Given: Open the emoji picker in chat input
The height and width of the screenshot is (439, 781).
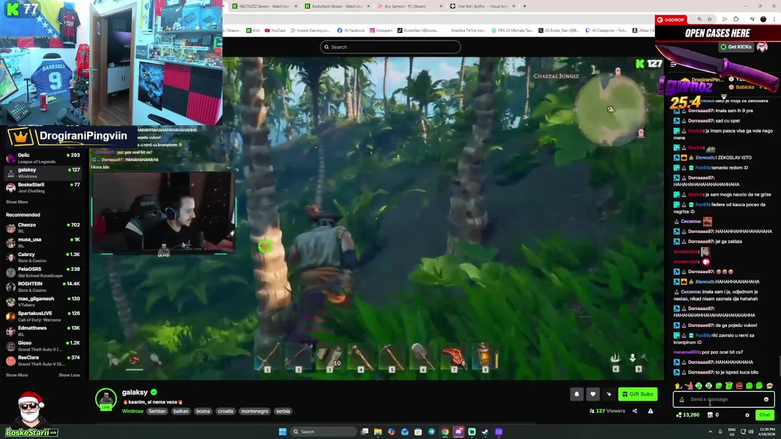Looking at the screenshot, I should pos(766,399).
